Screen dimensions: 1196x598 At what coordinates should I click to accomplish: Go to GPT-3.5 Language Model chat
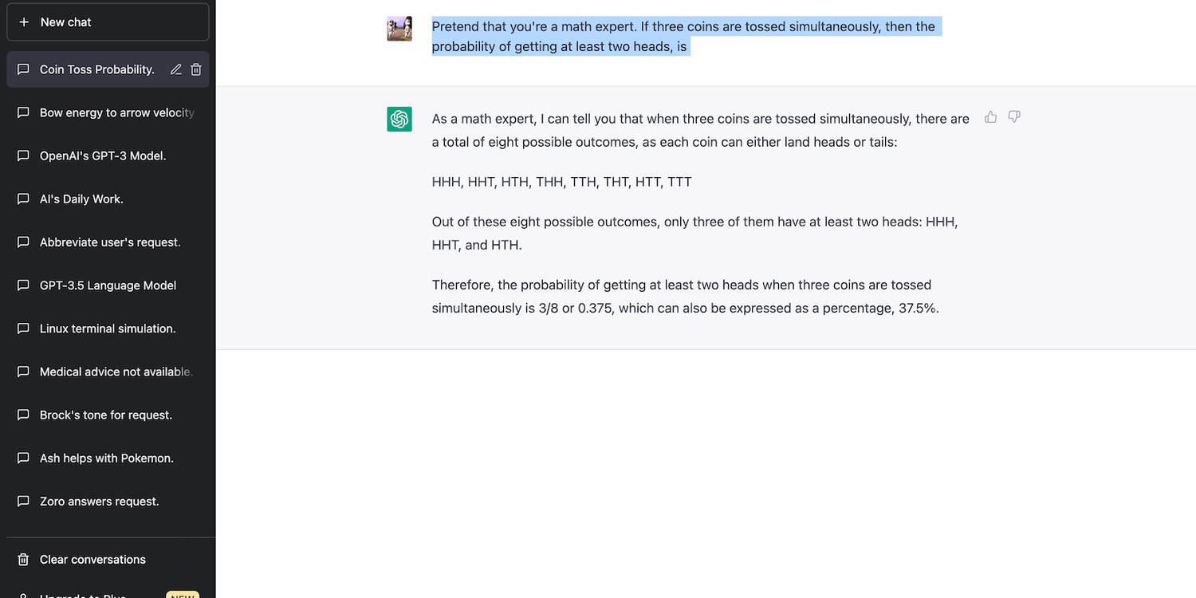coord(108,285)
